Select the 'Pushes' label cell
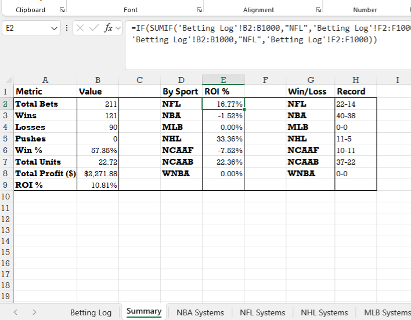Image resolution: width=411 pixels, height=320 pixels. coord(45,139)
